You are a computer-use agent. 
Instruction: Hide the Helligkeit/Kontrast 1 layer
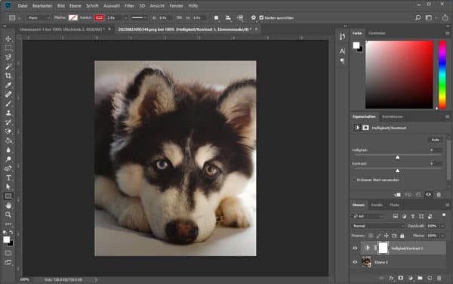pyautogui.click(x=355, y=248)
